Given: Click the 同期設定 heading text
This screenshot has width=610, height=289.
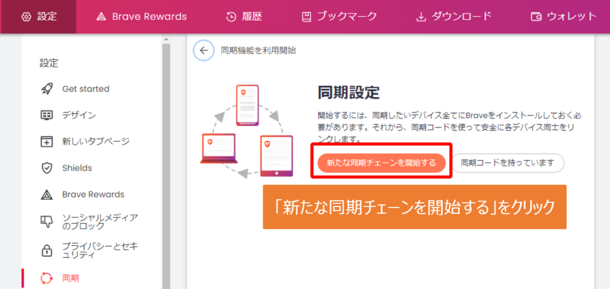Looking at the screenshot, I should 348,93.
